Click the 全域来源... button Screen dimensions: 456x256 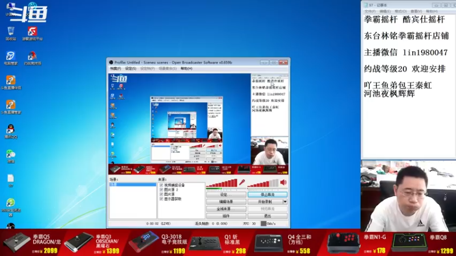226,209
